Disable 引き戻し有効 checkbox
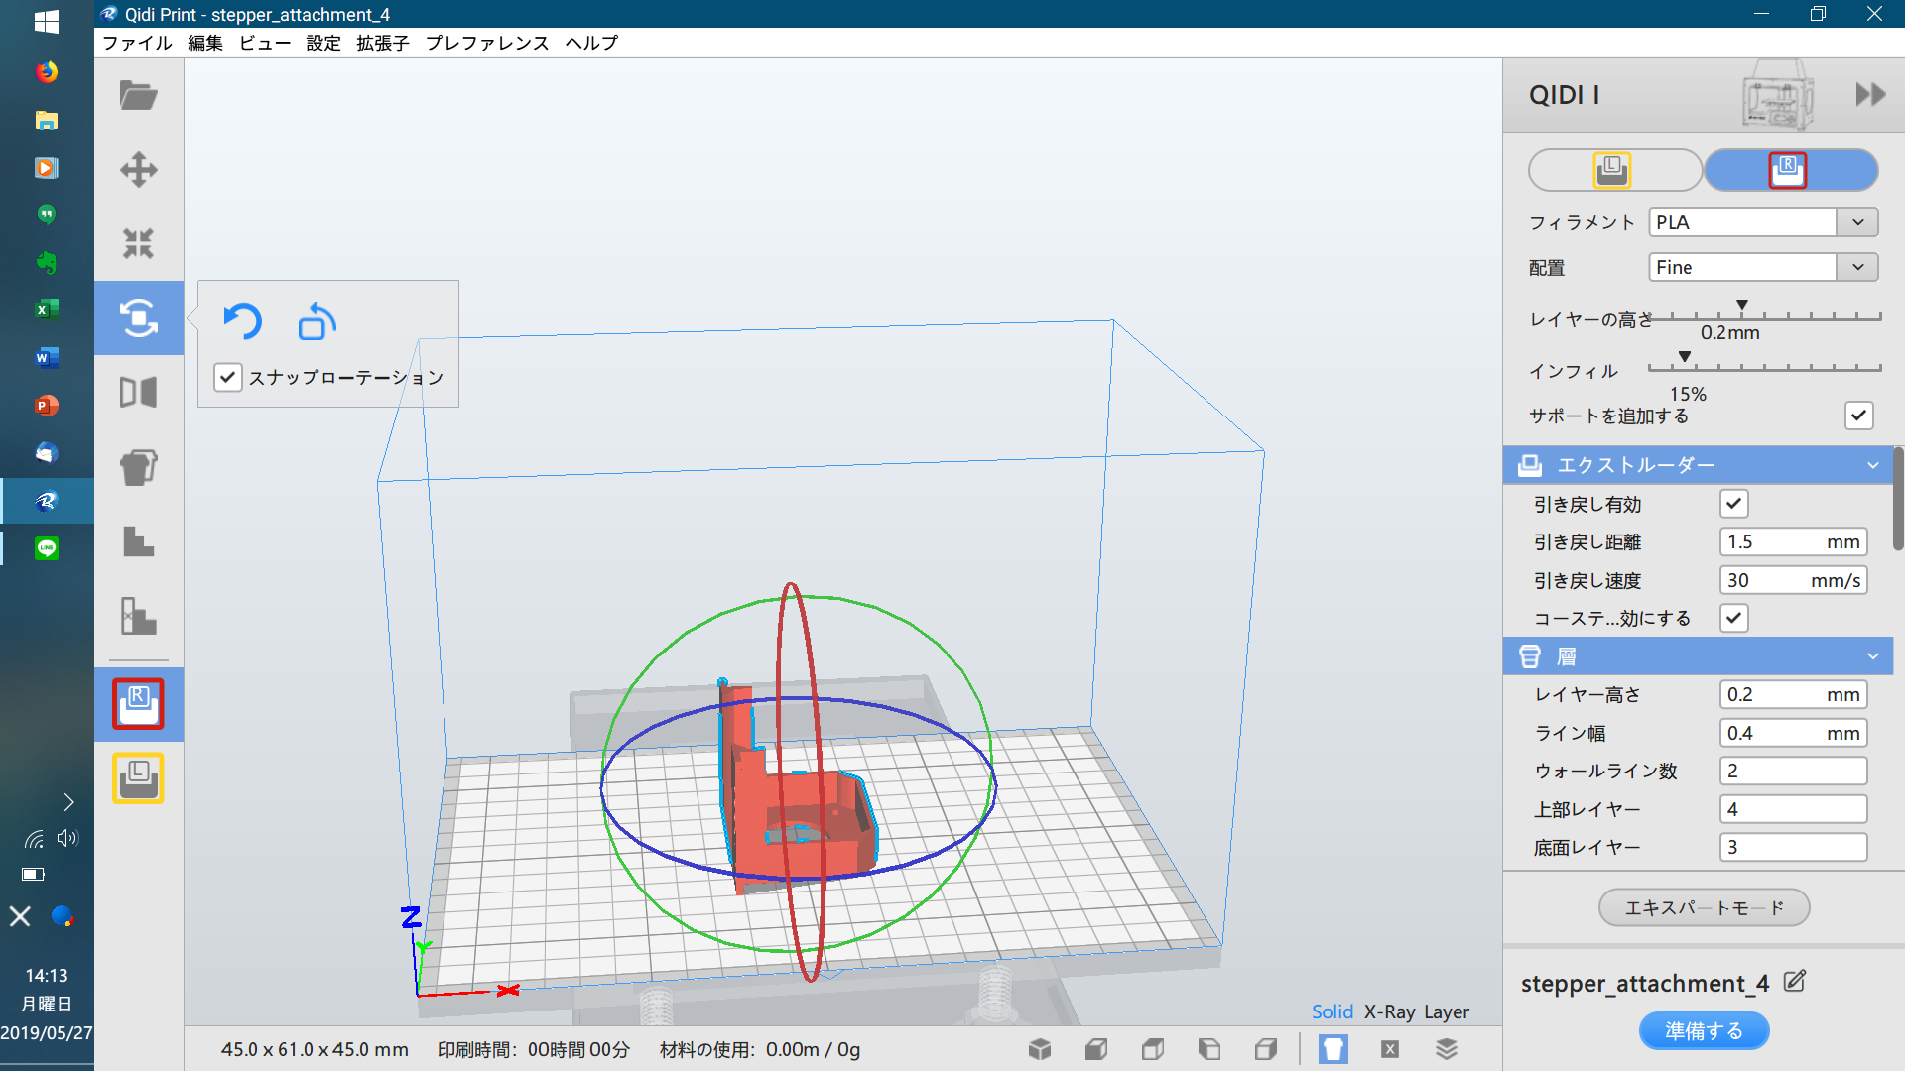The height and width of the screenshot is (1071, 1905). (1733, 504)
